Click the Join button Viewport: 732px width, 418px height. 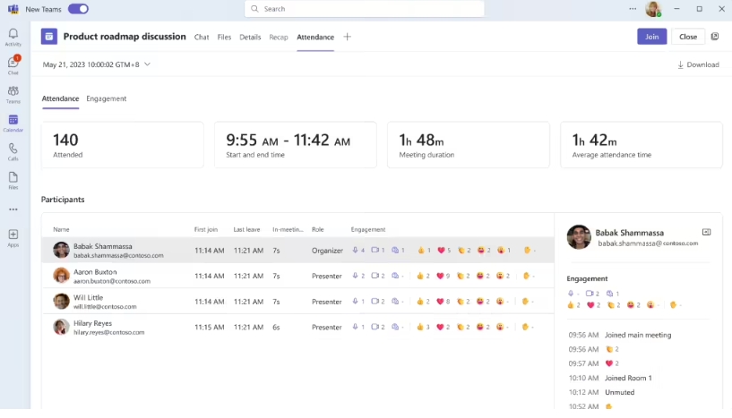[x=651, y=37]
